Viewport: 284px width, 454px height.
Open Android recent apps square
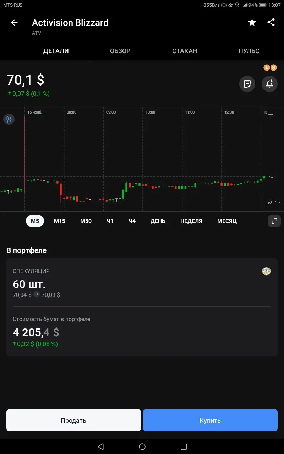pyautogui.click(x=184, y=447)
